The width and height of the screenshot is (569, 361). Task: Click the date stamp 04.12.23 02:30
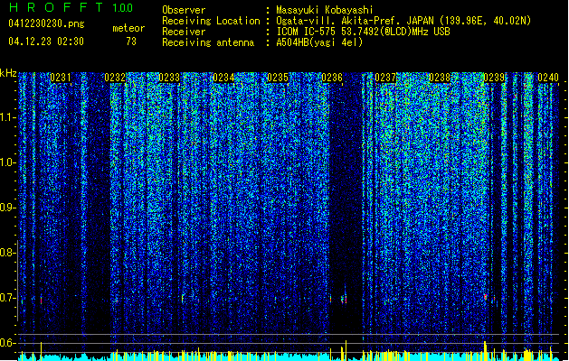click(46, 42)
